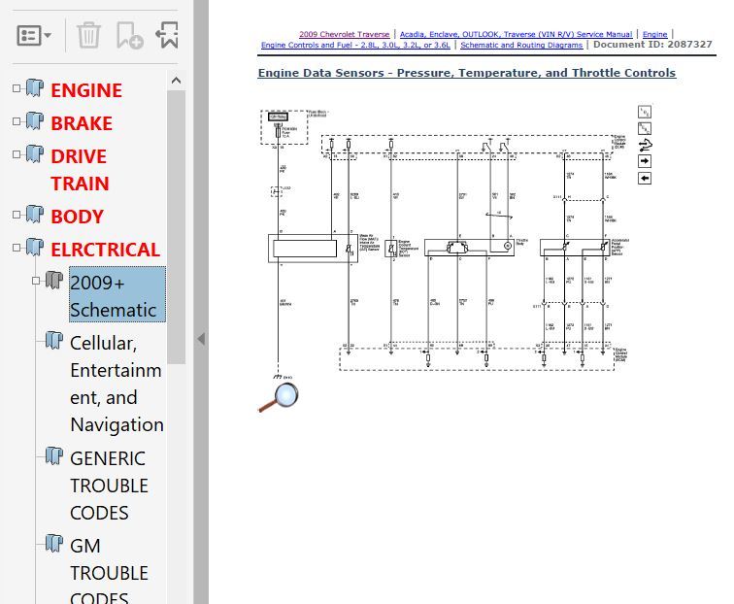The image size is (734, 604).
Task: Open the BODY bookmark
Action: [77, 217]
